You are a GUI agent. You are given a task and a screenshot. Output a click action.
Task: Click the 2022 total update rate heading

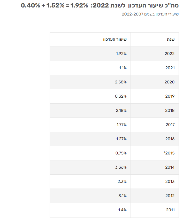pyautogui.click(x=100, y=5)
